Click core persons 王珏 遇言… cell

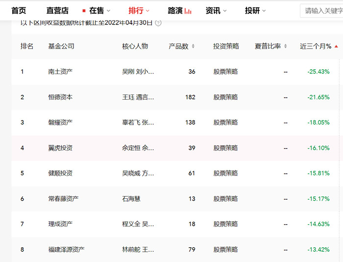(138, 97)
